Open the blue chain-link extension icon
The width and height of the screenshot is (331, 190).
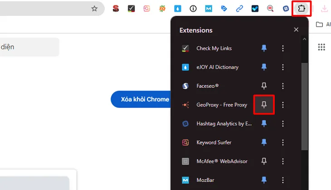click(239, 9)
